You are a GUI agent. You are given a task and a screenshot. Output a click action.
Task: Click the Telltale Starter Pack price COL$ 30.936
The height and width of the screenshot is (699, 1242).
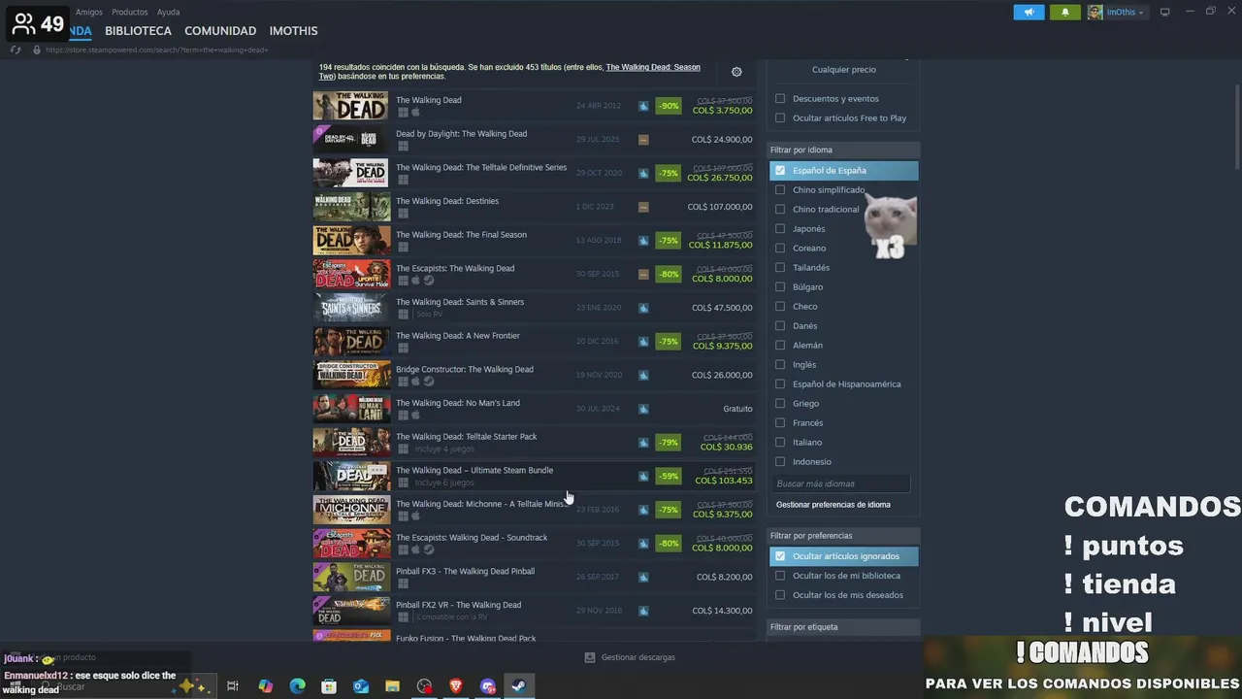726,447
